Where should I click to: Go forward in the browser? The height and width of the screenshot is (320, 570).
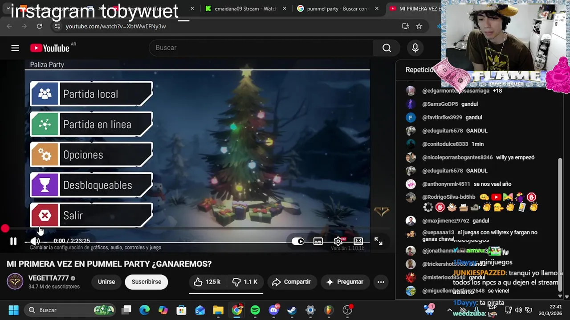[x=24, y=26]
